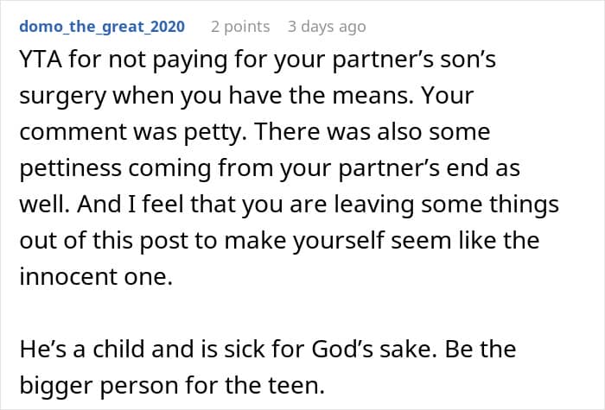
Task: Click the '3 days ago' timestamp
Action: coord(327,27)
